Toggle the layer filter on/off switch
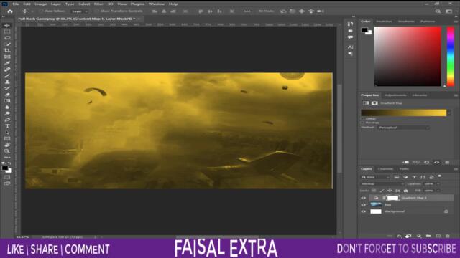This screenshot has height=258, width=460. [439, 176]
